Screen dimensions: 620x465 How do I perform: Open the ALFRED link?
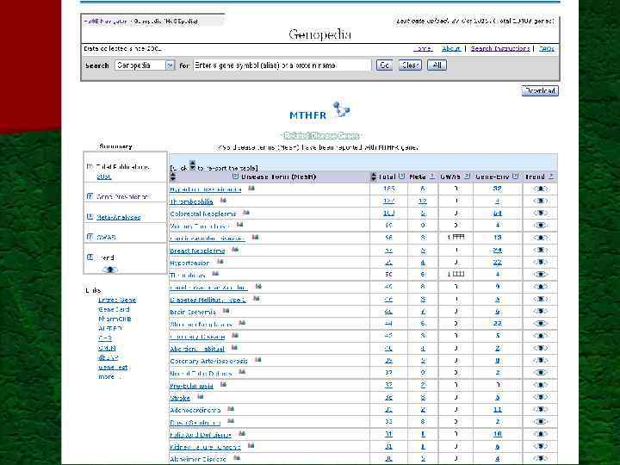click(x=110, y=328)
